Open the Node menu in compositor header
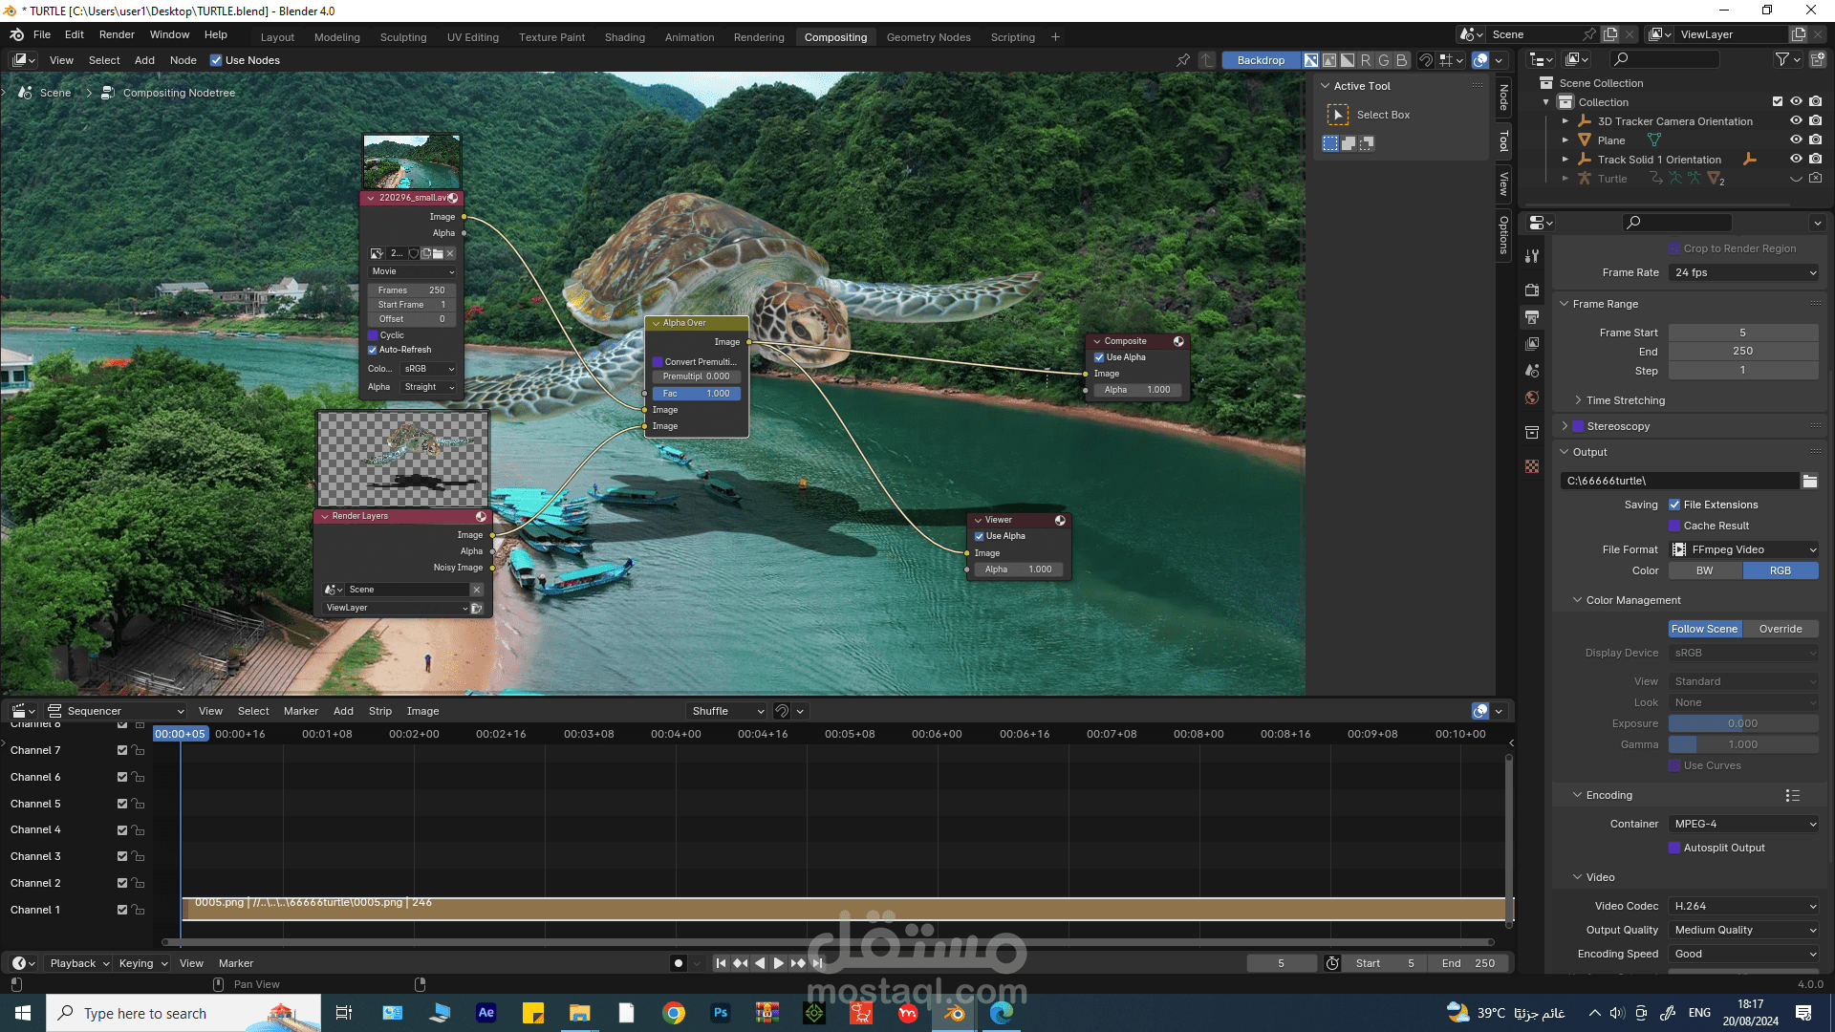 click(x=183, y=60)
